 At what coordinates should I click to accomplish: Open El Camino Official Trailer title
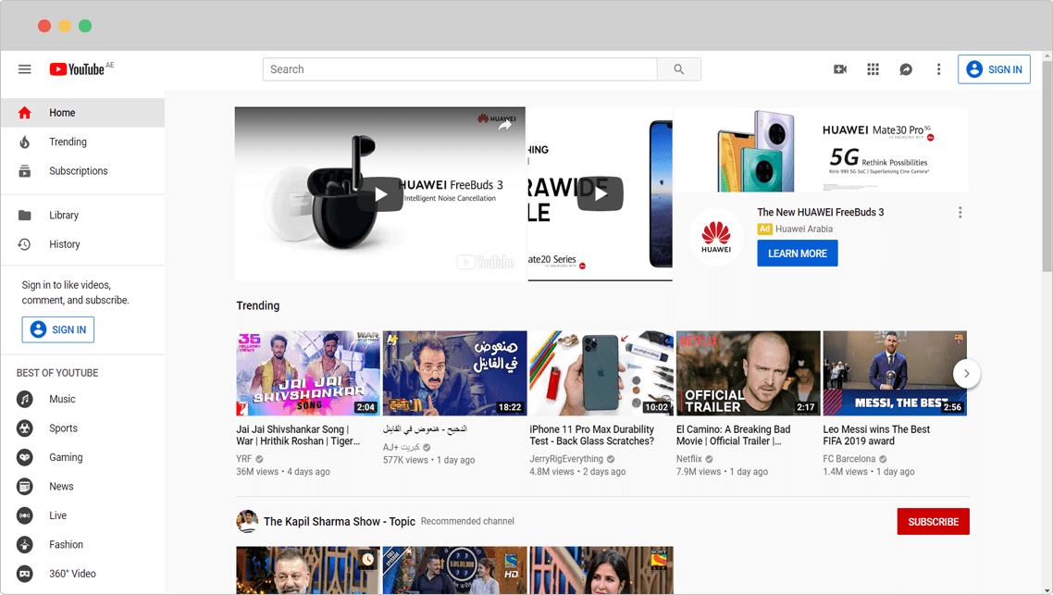pyautogui.click(x=734, y=435)
